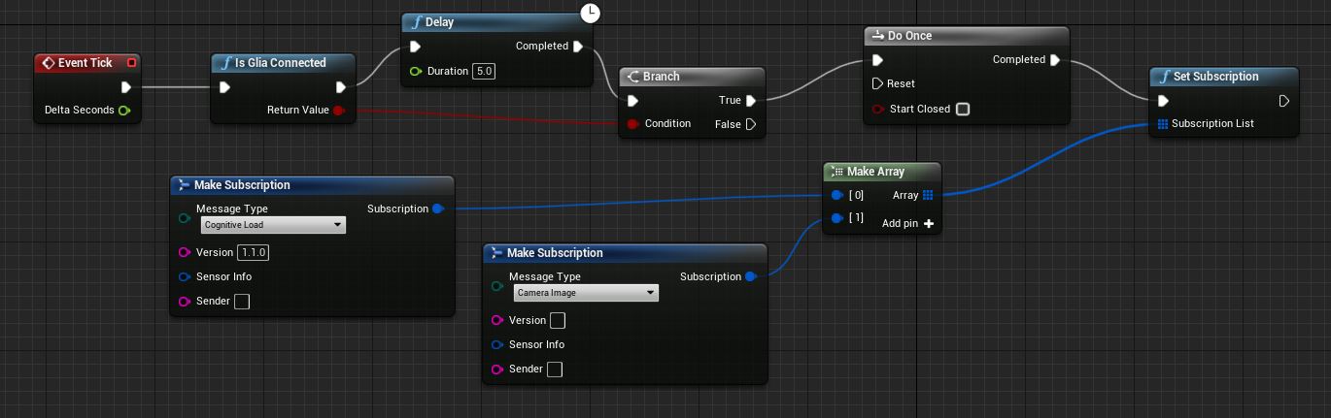Screen dimensions: 1331x418
Task: Click Return Value red boolean pin
Action: point(338,111)
